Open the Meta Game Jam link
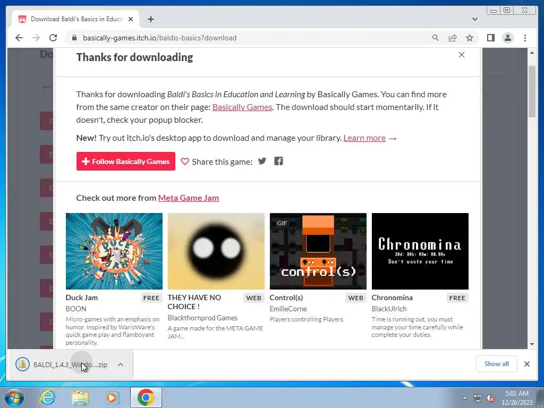 189,198
